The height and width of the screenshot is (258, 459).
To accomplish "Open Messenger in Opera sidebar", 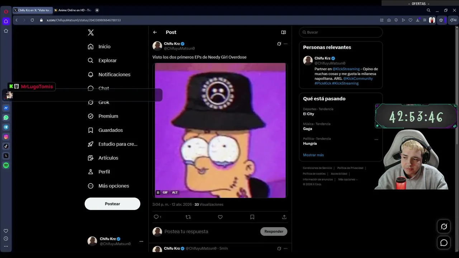I will 6,108.
